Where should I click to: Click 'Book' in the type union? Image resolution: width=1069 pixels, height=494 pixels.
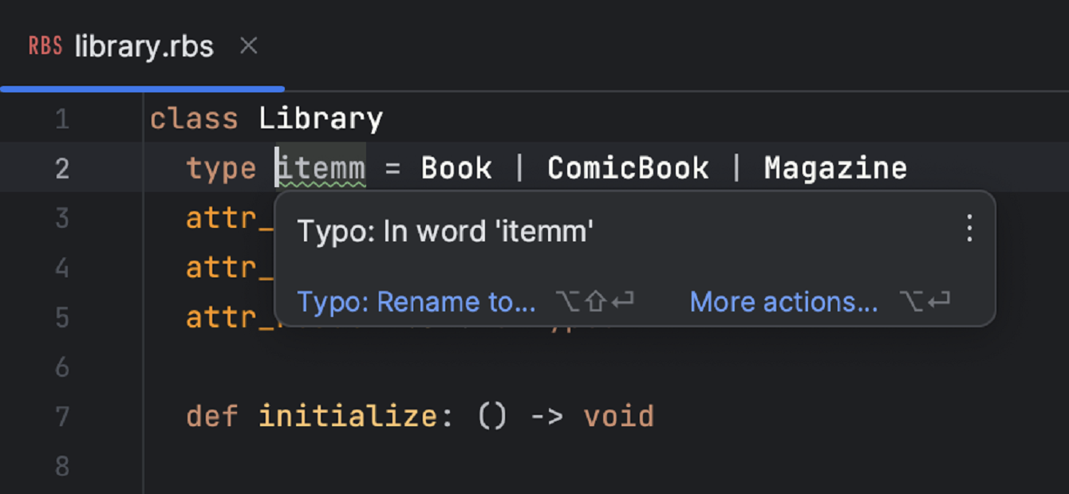tap(456, 168)
